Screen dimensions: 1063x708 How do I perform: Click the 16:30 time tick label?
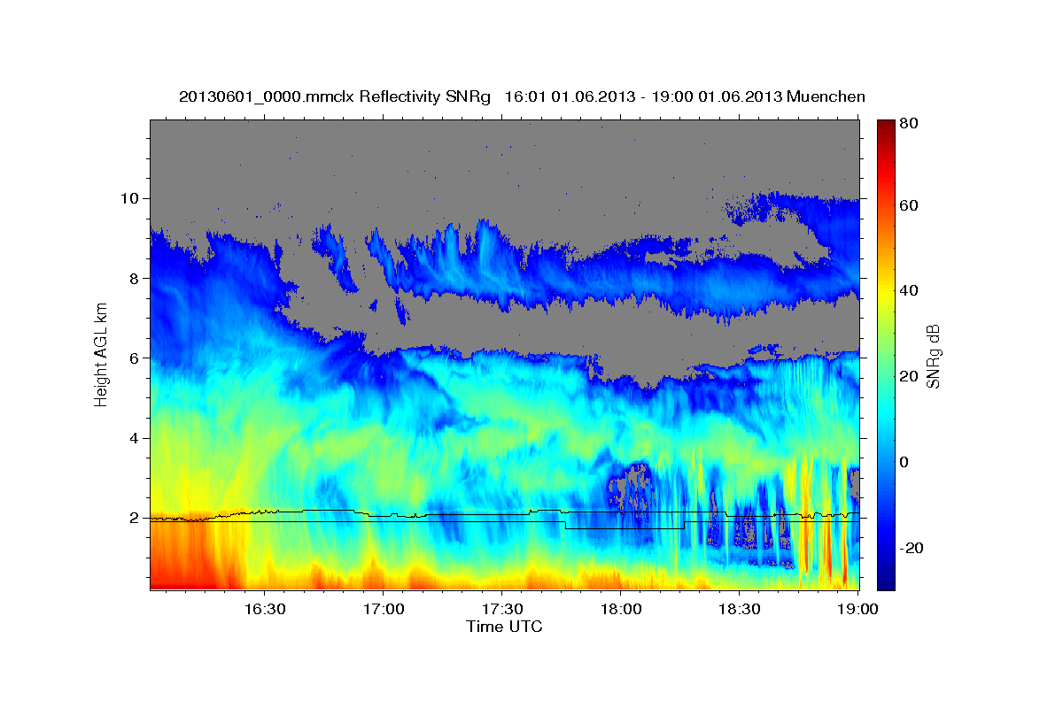click(x=264, y=610)
